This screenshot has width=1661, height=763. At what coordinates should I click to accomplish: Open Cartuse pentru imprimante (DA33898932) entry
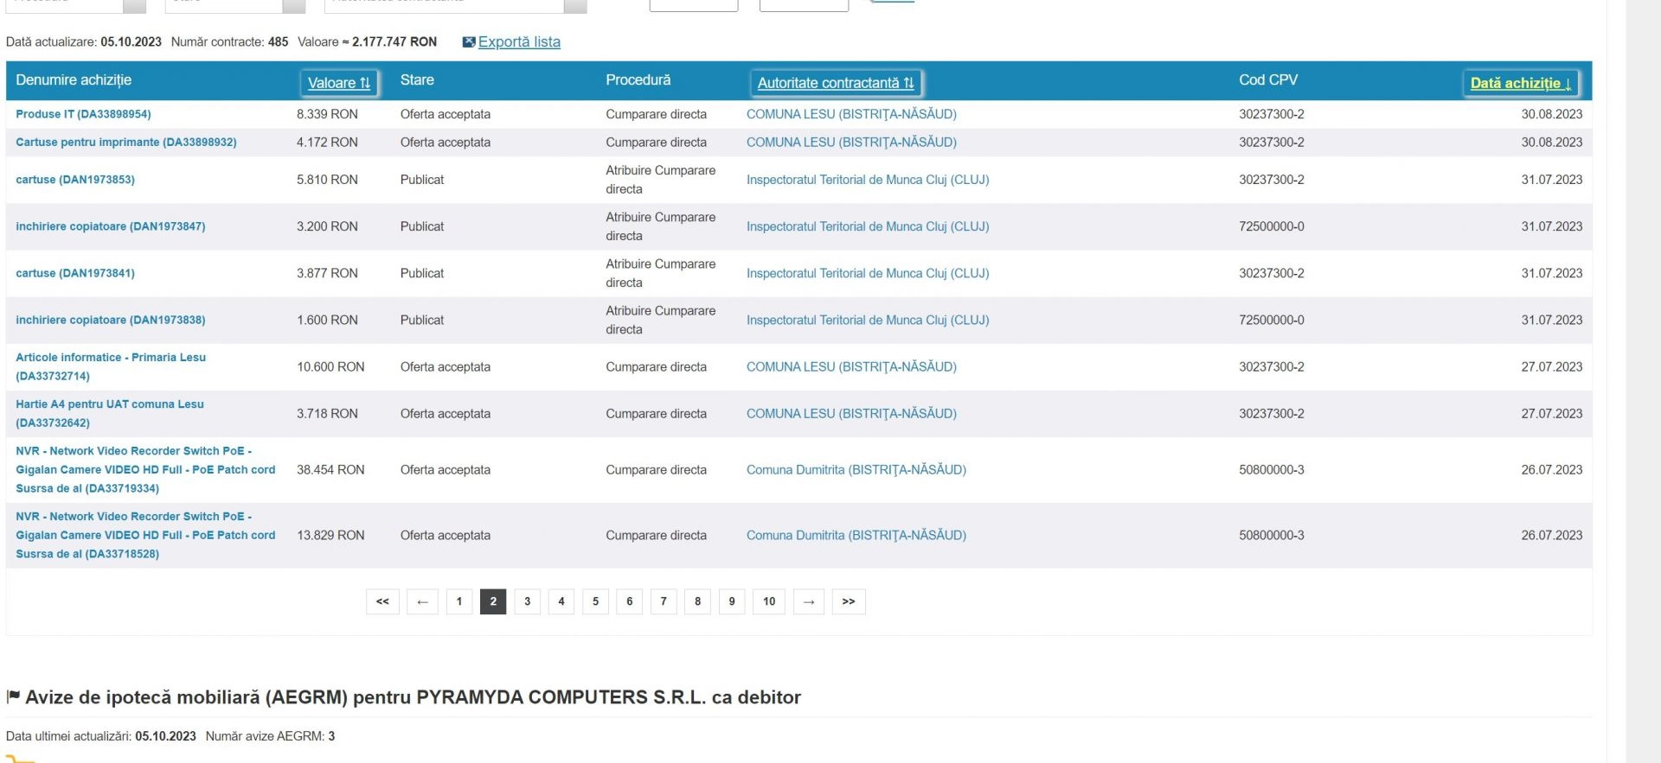pos(125,143)
